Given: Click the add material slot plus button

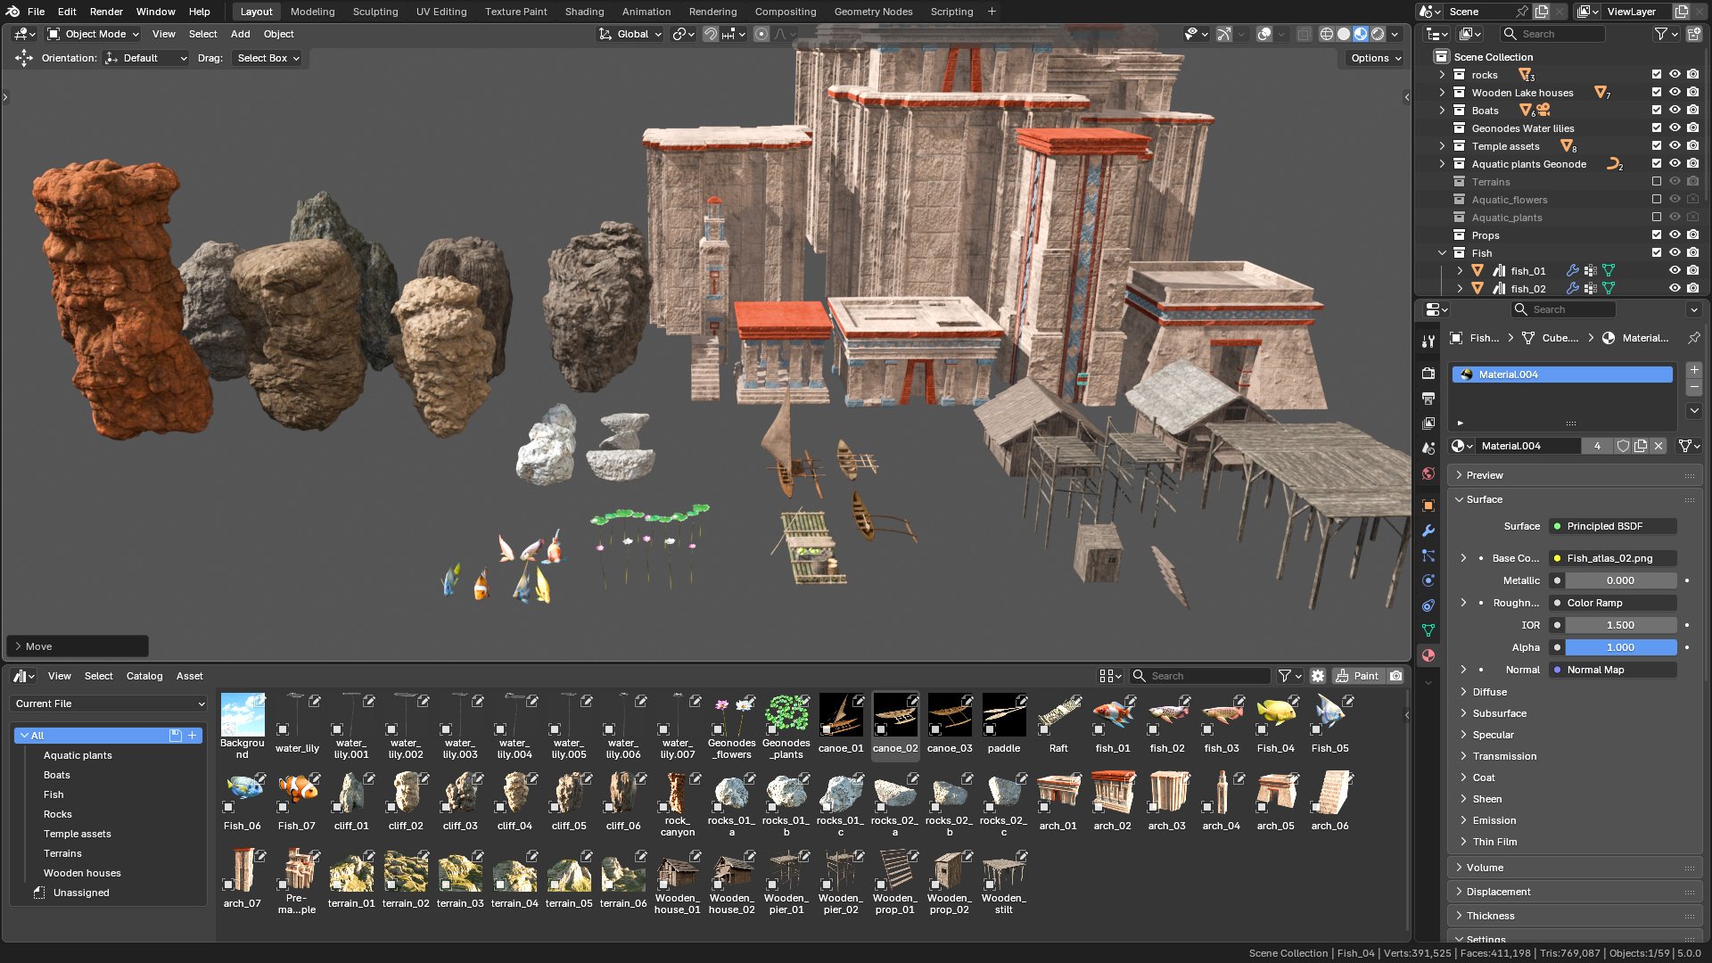Looking at the screenshot, I should pyautogui.click(x=1694, y=370).
